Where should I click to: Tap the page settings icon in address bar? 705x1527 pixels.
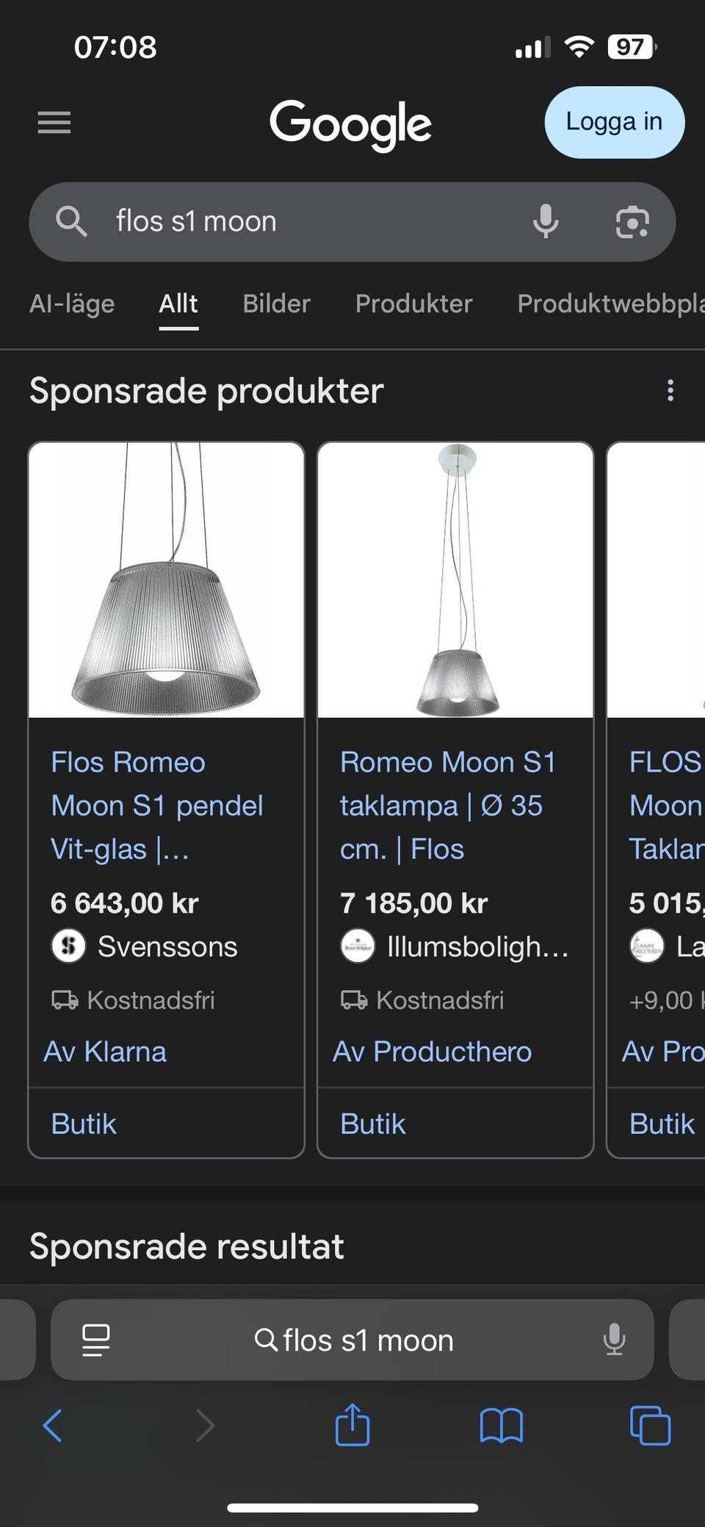pyautogui.click(x=95, y=1340)
